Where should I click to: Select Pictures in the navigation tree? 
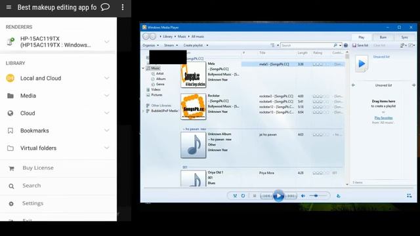(x=156, y=95)
